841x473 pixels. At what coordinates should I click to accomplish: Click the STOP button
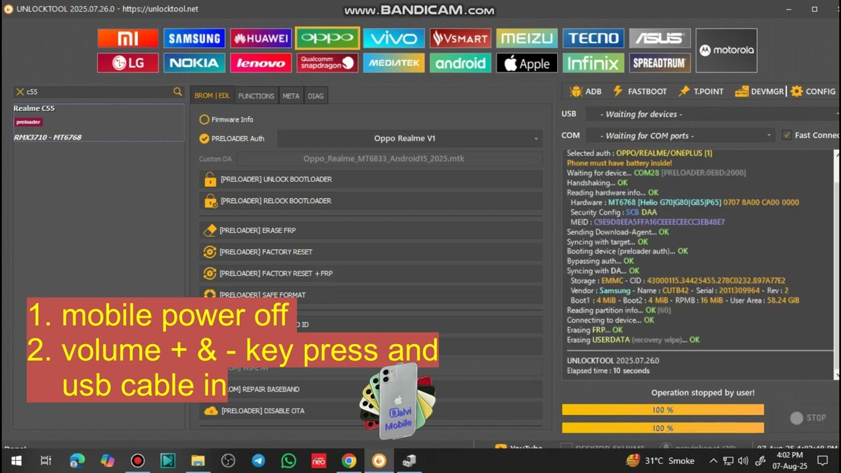809,418
